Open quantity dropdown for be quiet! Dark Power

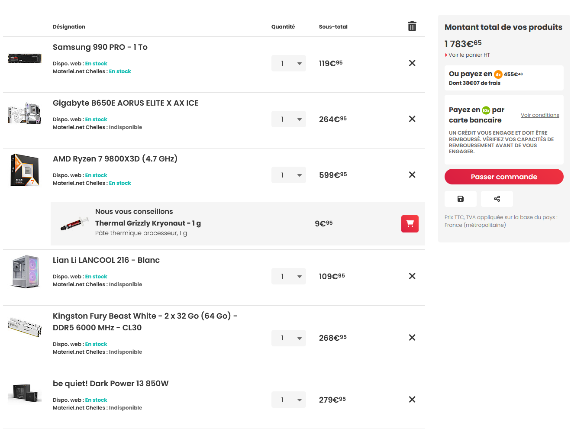point(289,400)
